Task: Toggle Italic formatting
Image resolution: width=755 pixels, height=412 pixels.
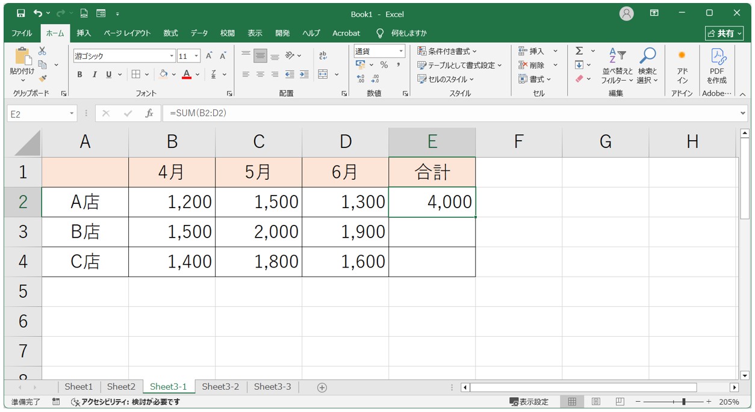Action: click(x=94, y=75)
